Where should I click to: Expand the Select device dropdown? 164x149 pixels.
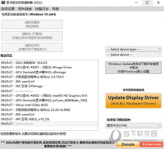pyautogui.click(x=134, y=55)
